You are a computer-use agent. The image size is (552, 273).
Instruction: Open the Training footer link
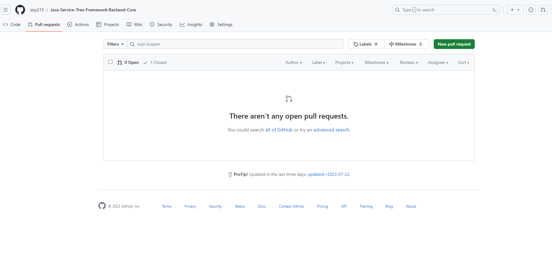click(x=366, y=206)
